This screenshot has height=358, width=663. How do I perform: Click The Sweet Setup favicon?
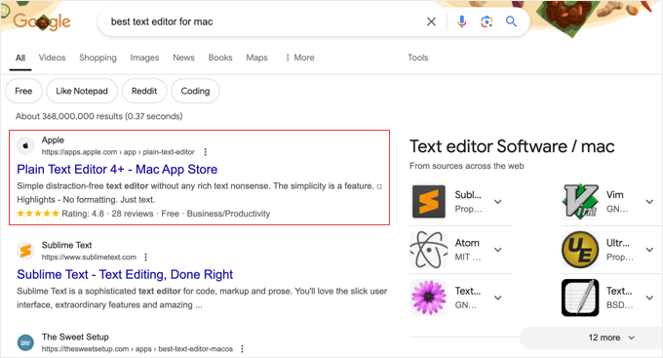coord(25,342)
